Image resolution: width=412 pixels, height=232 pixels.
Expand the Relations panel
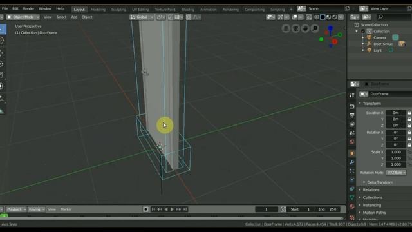[x=360, y=189]
